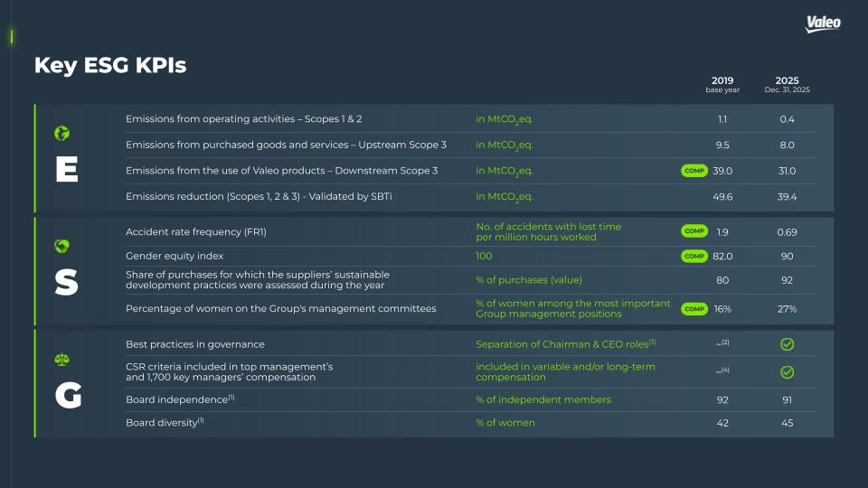Click 'Emissions from operating activities – Scopes 1 & 2'
This screenshot has height=488, width=868.
coord(243,119)
